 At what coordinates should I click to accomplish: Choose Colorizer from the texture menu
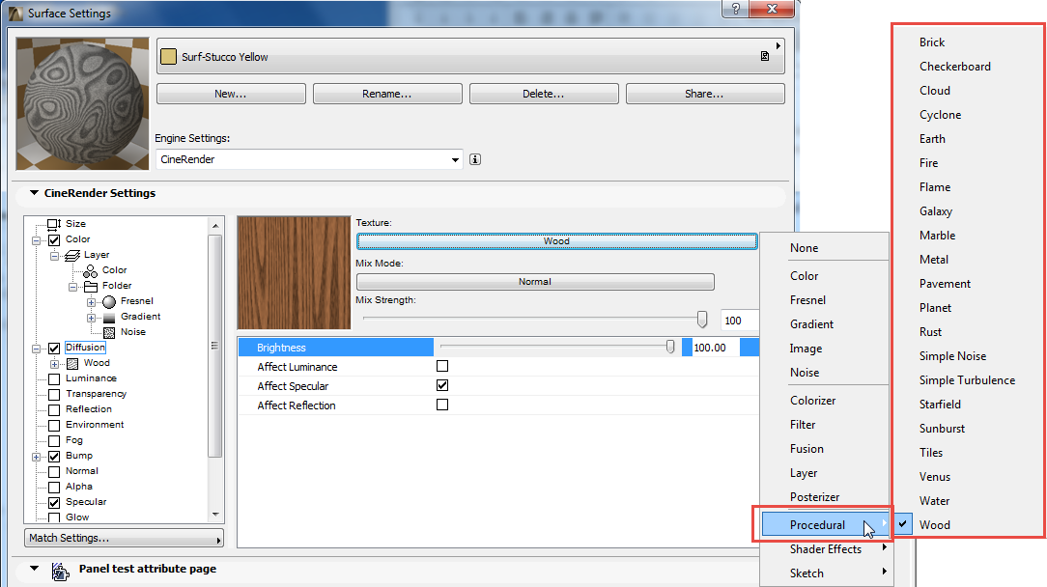pos(812,400)
